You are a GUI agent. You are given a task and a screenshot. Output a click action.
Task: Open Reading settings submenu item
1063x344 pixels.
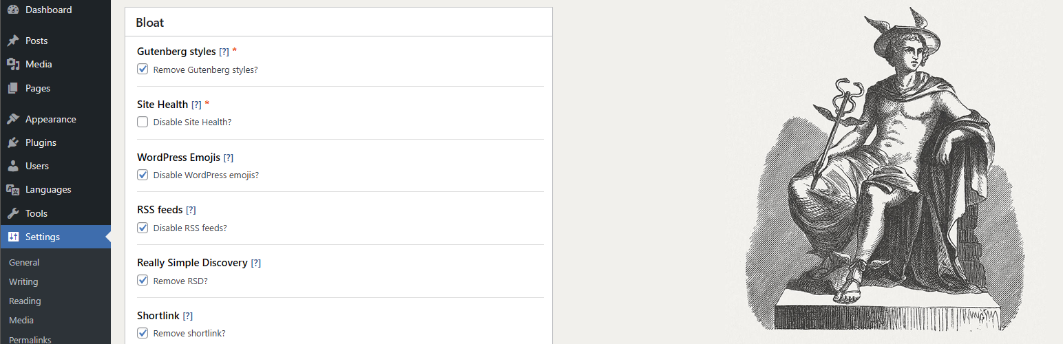coord(25,301)
